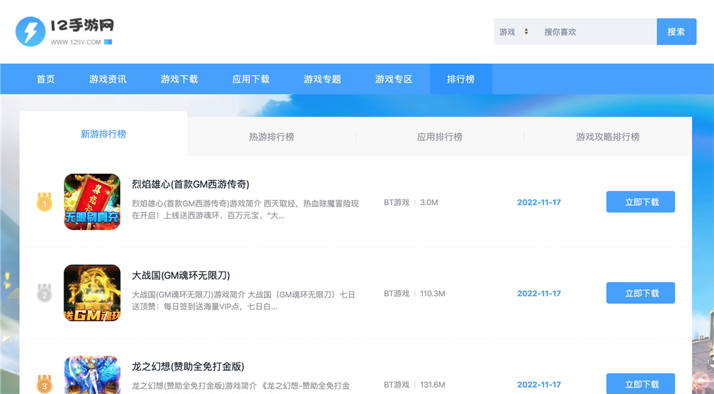
Task: Click the gold rank 1 medal icon
Action: pyautogui.click(x=44, y=204)
